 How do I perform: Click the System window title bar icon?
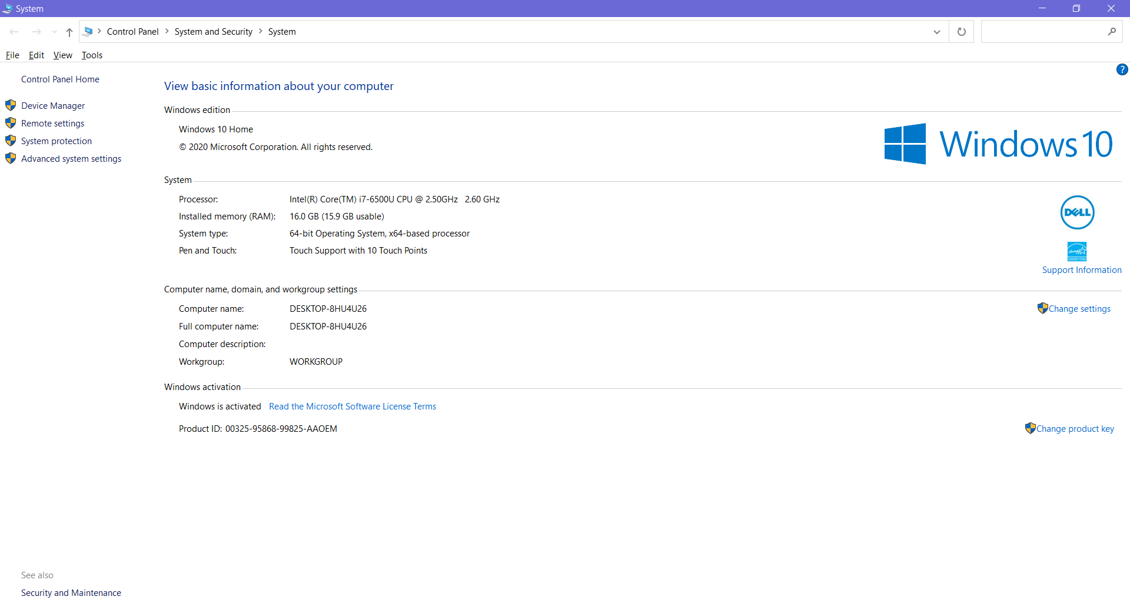pyautogui.click(x=8, y=8)
